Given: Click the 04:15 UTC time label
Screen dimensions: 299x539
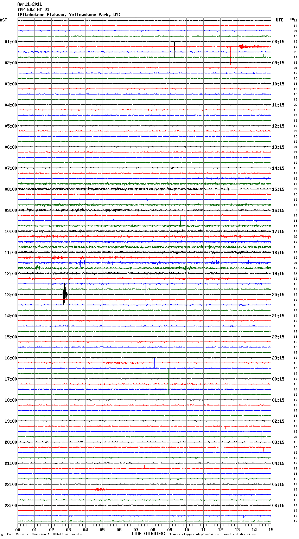Looking at the screenshot, I should click(278, 463).
